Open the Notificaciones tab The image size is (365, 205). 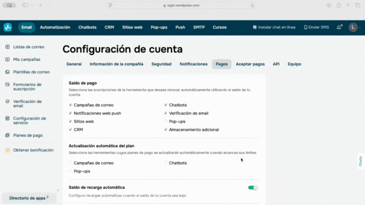click(193, 64)
